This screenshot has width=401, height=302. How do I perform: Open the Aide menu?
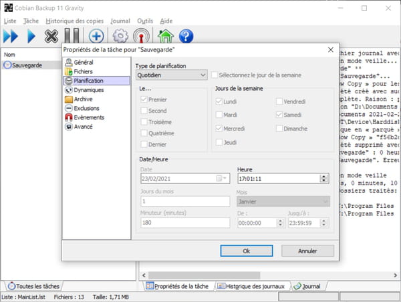(x=166, y=21)
